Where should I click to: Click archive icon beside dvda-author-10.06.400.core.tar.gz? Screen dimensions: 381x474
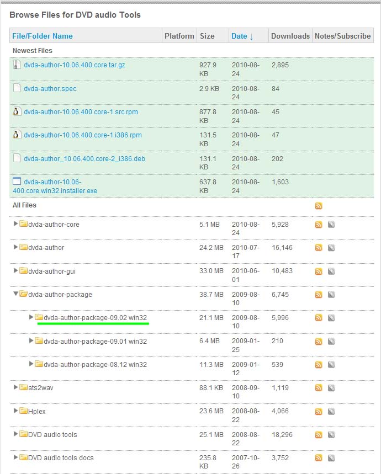click(17, 65)
